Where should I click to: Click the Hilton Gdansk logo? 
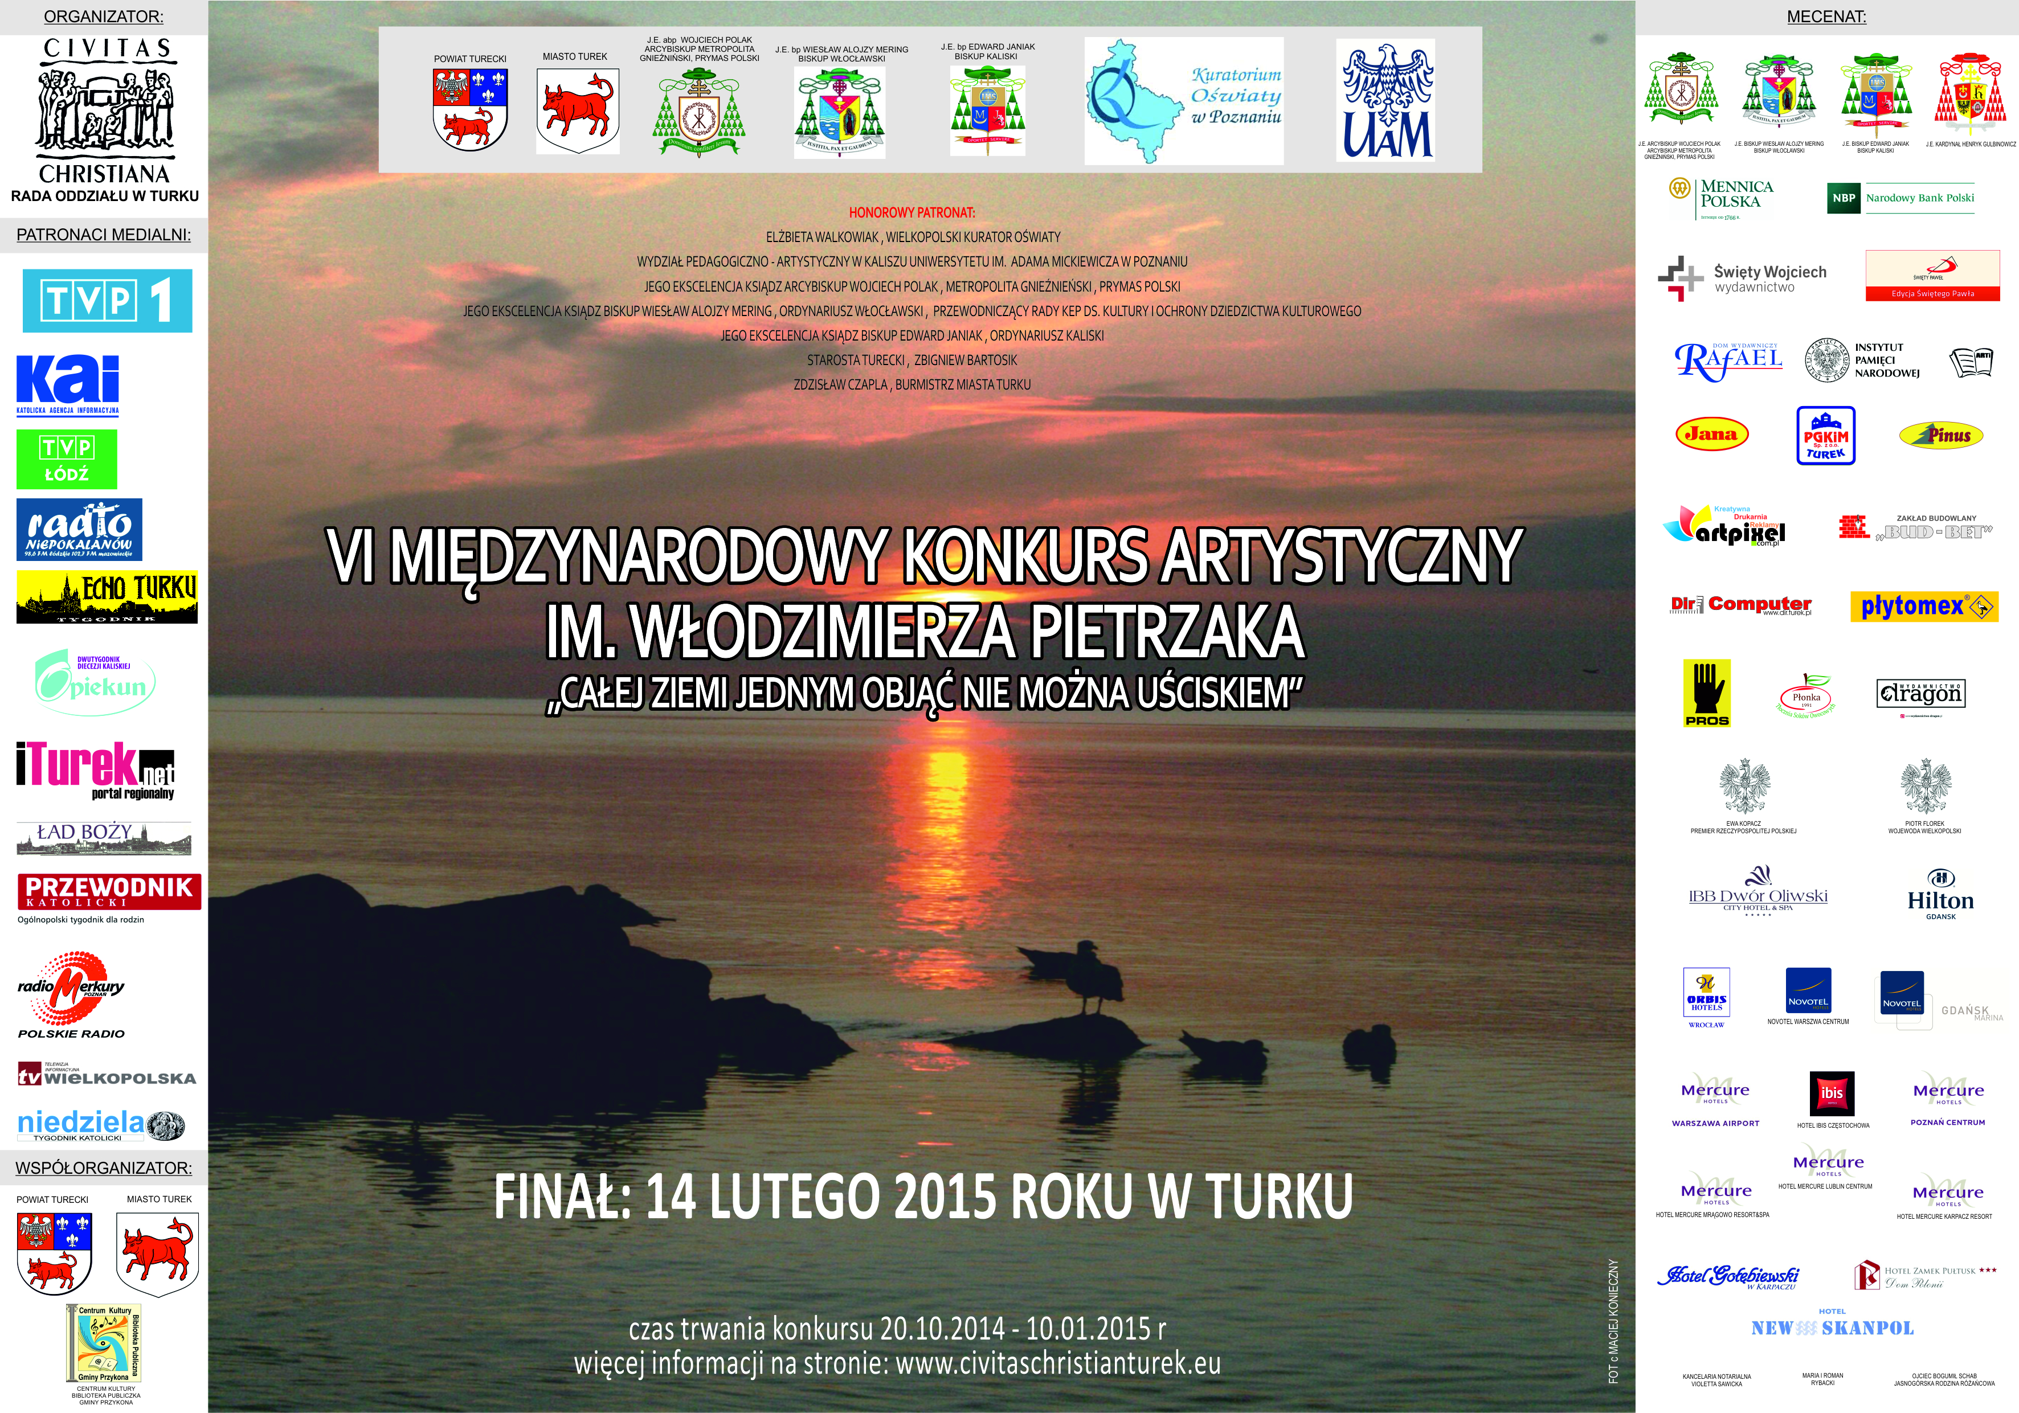click(1940, 894)
